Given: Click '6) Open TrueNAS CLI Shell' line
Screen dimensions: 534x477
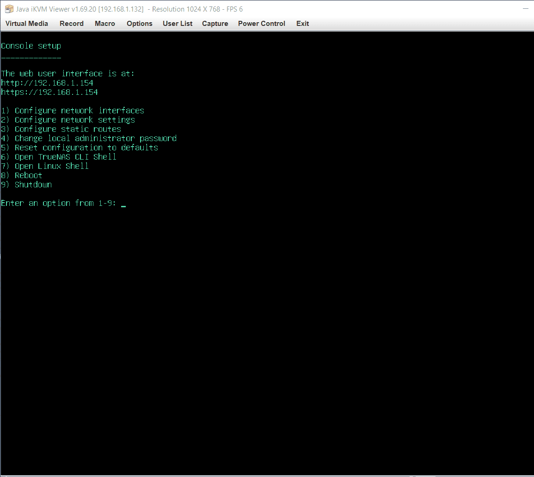Looking at the screenshot, I should (x=59, y=157).
